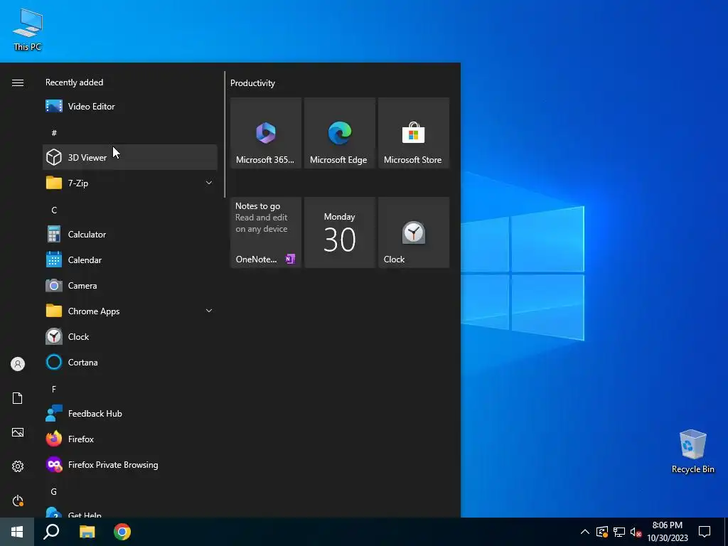This screenshot has width=728, height=546.
Task: Click the 'F' letter group header
Action: 54,389
